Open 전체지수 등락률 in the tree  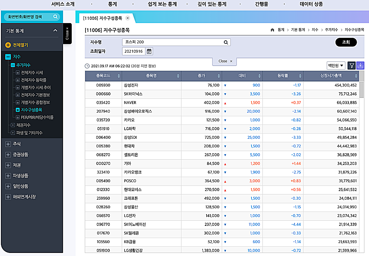[x=34, y=80]
